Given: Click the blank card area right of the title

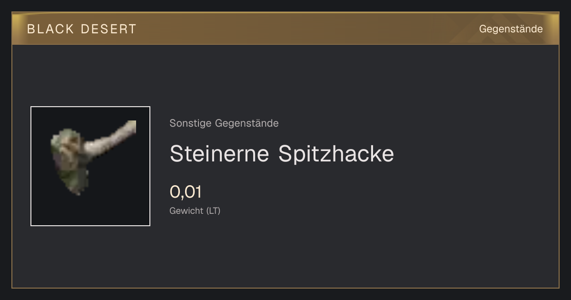Looking at the screenshot, I should (476, 154).
